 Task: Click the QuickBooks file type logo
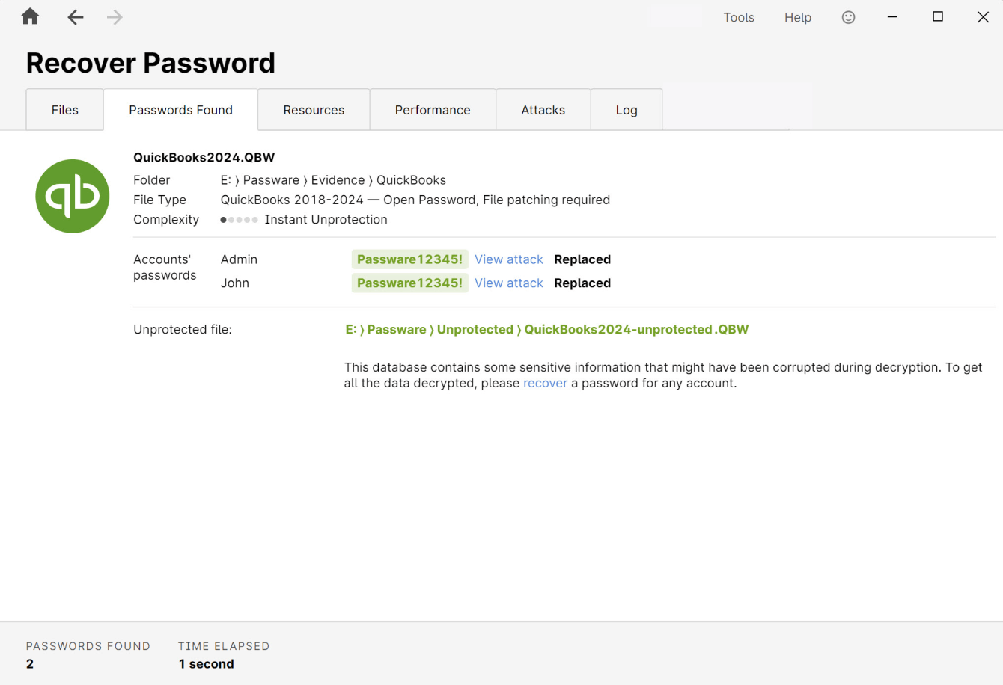[73, 196]
